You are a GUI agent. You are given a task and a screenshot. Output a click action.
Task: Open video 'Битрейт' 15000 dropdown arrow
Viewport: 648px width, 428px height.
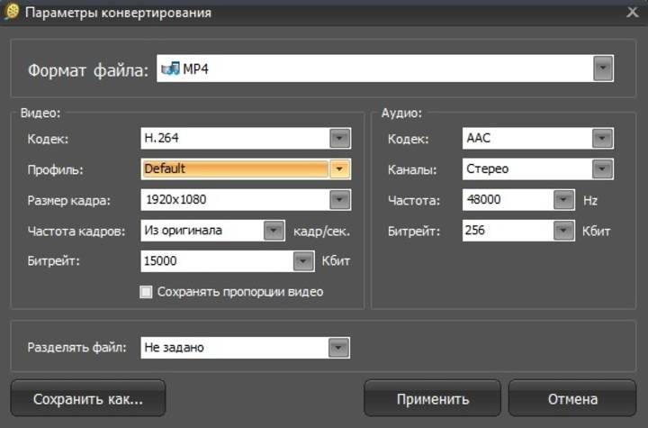[x=303, y=261]
